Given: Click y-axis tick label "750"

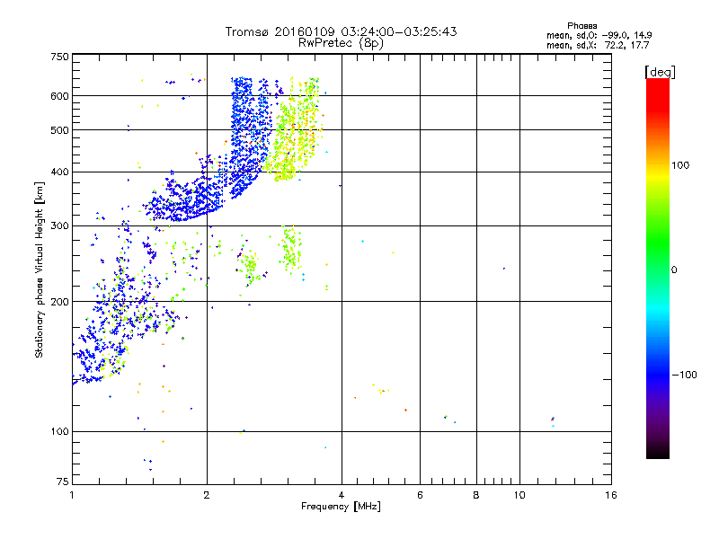Looking at the screenshot, I should tap(59, 57).
